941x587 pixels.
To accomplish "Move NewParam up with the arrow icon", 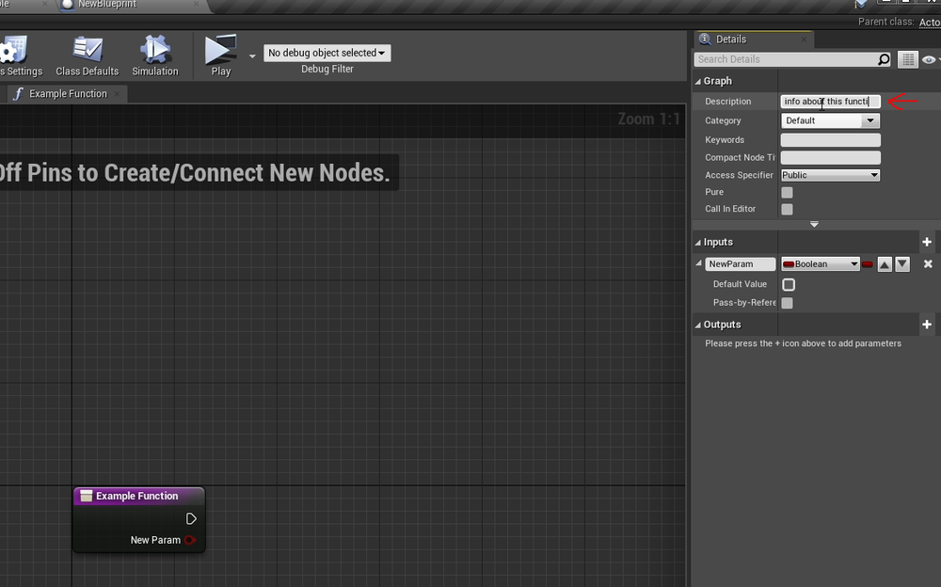I will click(883, 263).
